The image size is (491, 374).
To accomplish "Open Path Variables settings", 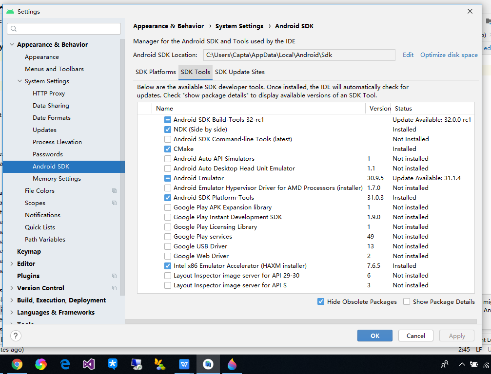I will click(45, 240).
